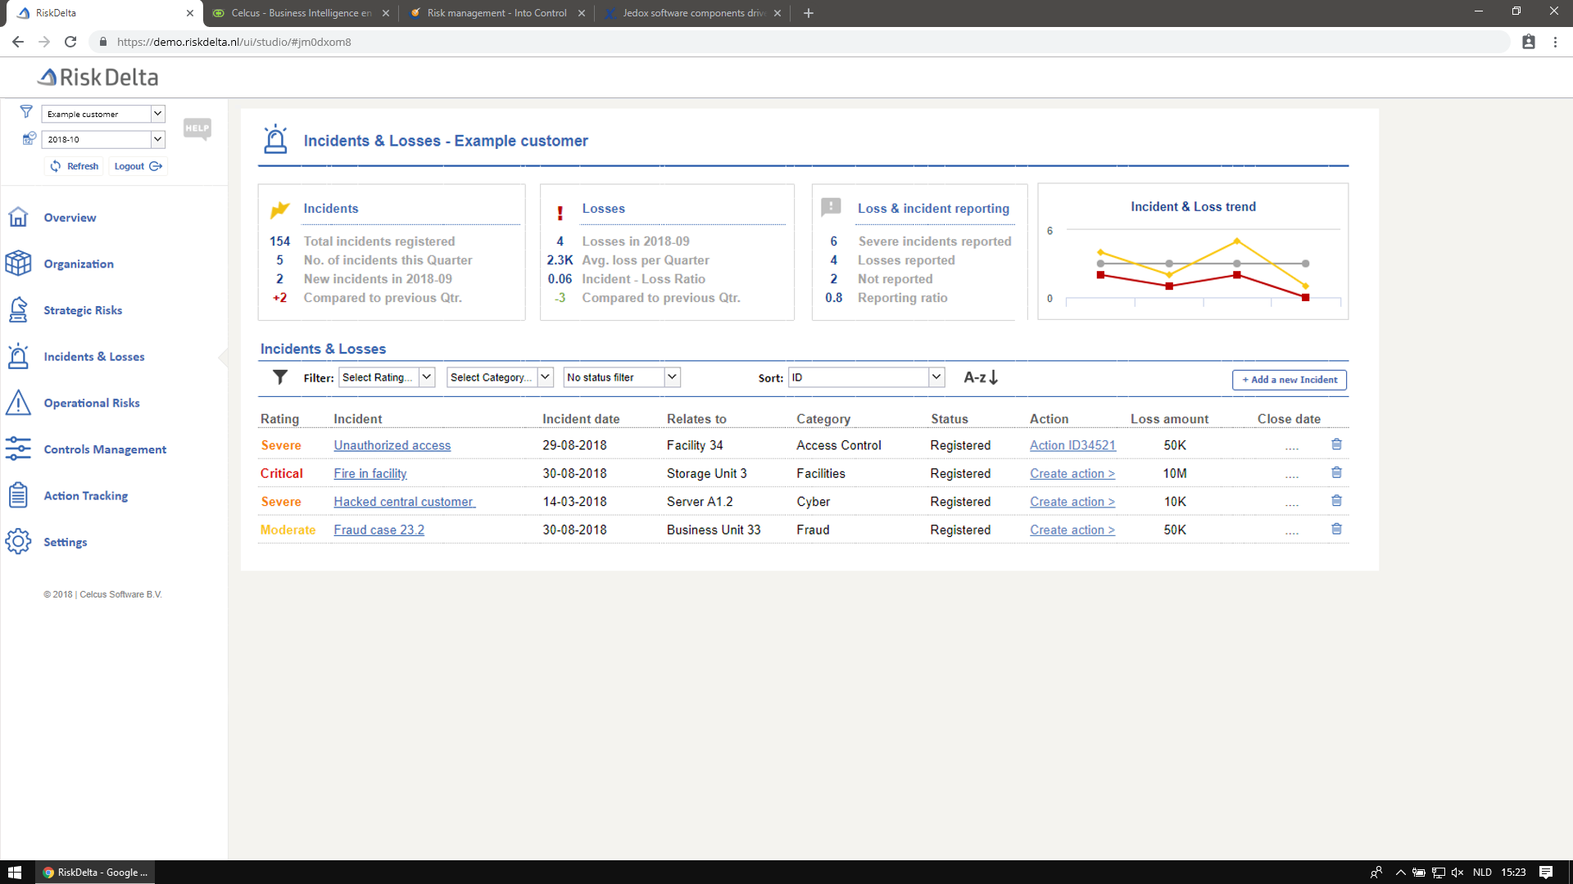Image resolution: width=1573 pixels, height=884 pixels.
Task: Delete the Fire in facility incident via trash icon
Action: point(1336,472)
